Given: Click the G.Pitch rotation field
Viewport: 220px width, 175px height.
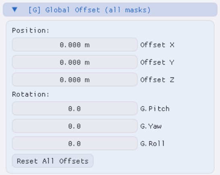Looking at the screenshot, I should click(75, 108).
